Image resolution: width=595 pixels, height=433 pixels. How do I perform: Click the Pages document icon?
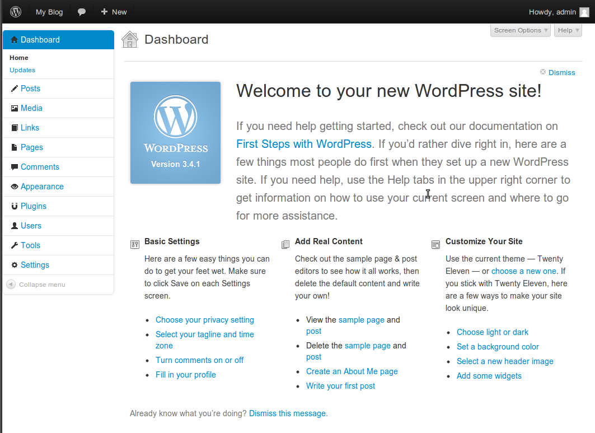click(x=15, y=147)
